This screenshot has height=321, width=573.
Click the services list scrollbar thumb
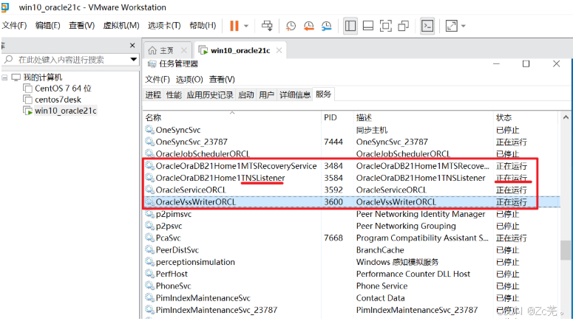[x=566, y=250]
